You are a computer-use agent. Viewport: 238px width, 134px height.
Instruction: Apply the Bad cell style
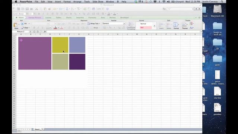[146, 28]
